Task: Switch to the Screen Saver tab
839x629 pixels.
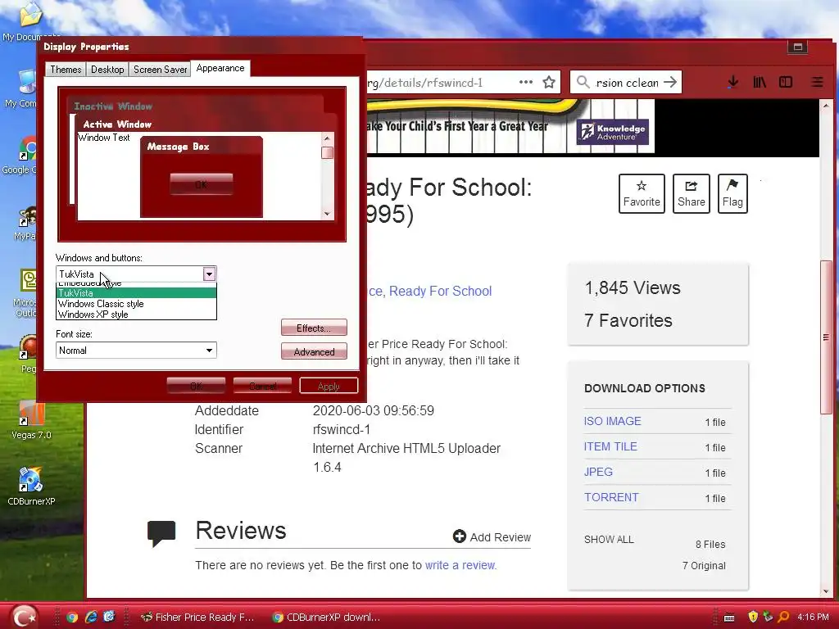Action: 160,70
